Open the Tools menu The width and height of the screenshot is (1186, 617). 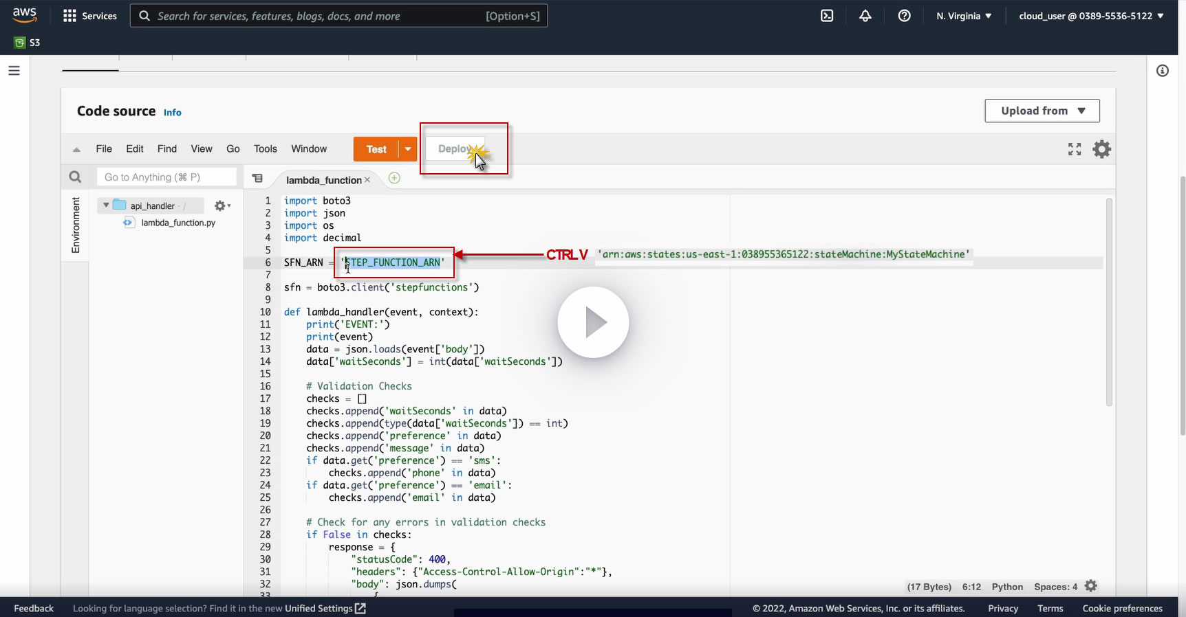(x=265, y=149)
